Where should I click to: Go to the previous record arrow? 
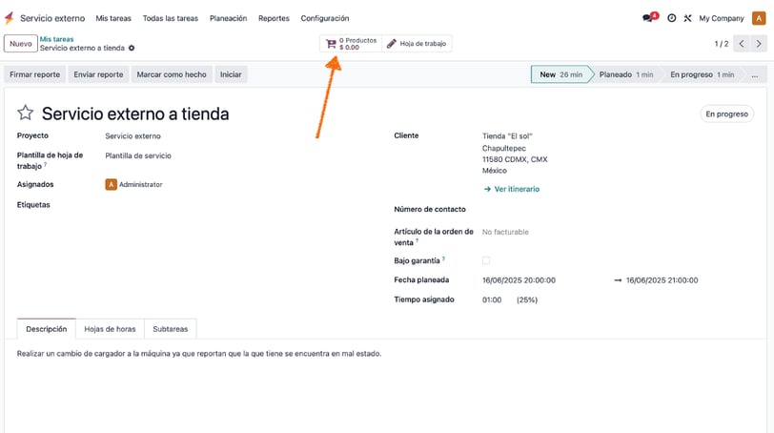742,44
